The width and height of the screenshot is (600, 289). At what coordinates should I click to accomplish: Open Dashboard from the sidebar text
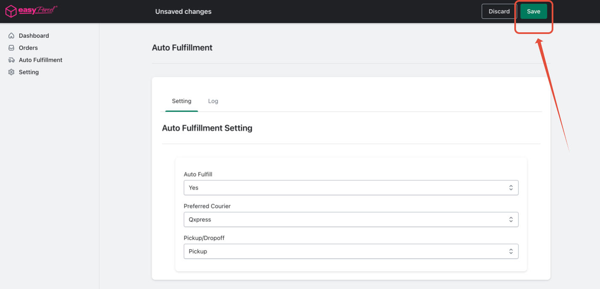coord(34,36)
